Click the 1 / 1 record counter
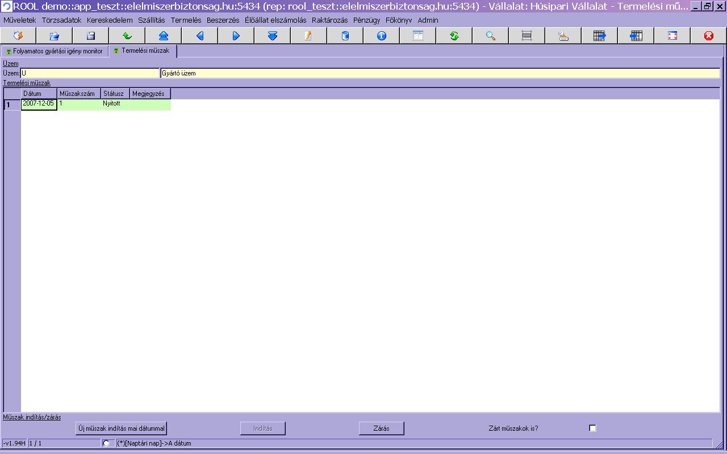The image size is (727, 454). (35, 443)
